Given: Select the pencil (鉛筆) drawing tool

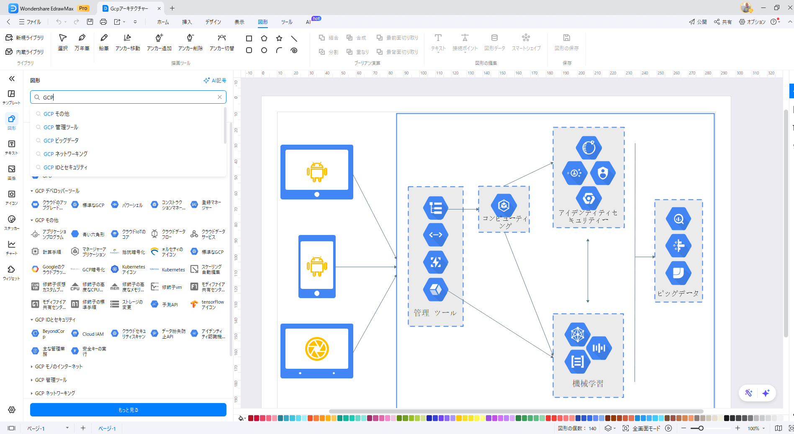Looking at the screenshot, I should [x=104, y=42].
